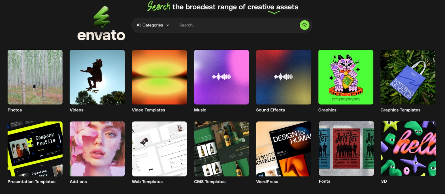
Task: Open the Graphics Templates totebag thumbnail
Action: pos(408,77)
